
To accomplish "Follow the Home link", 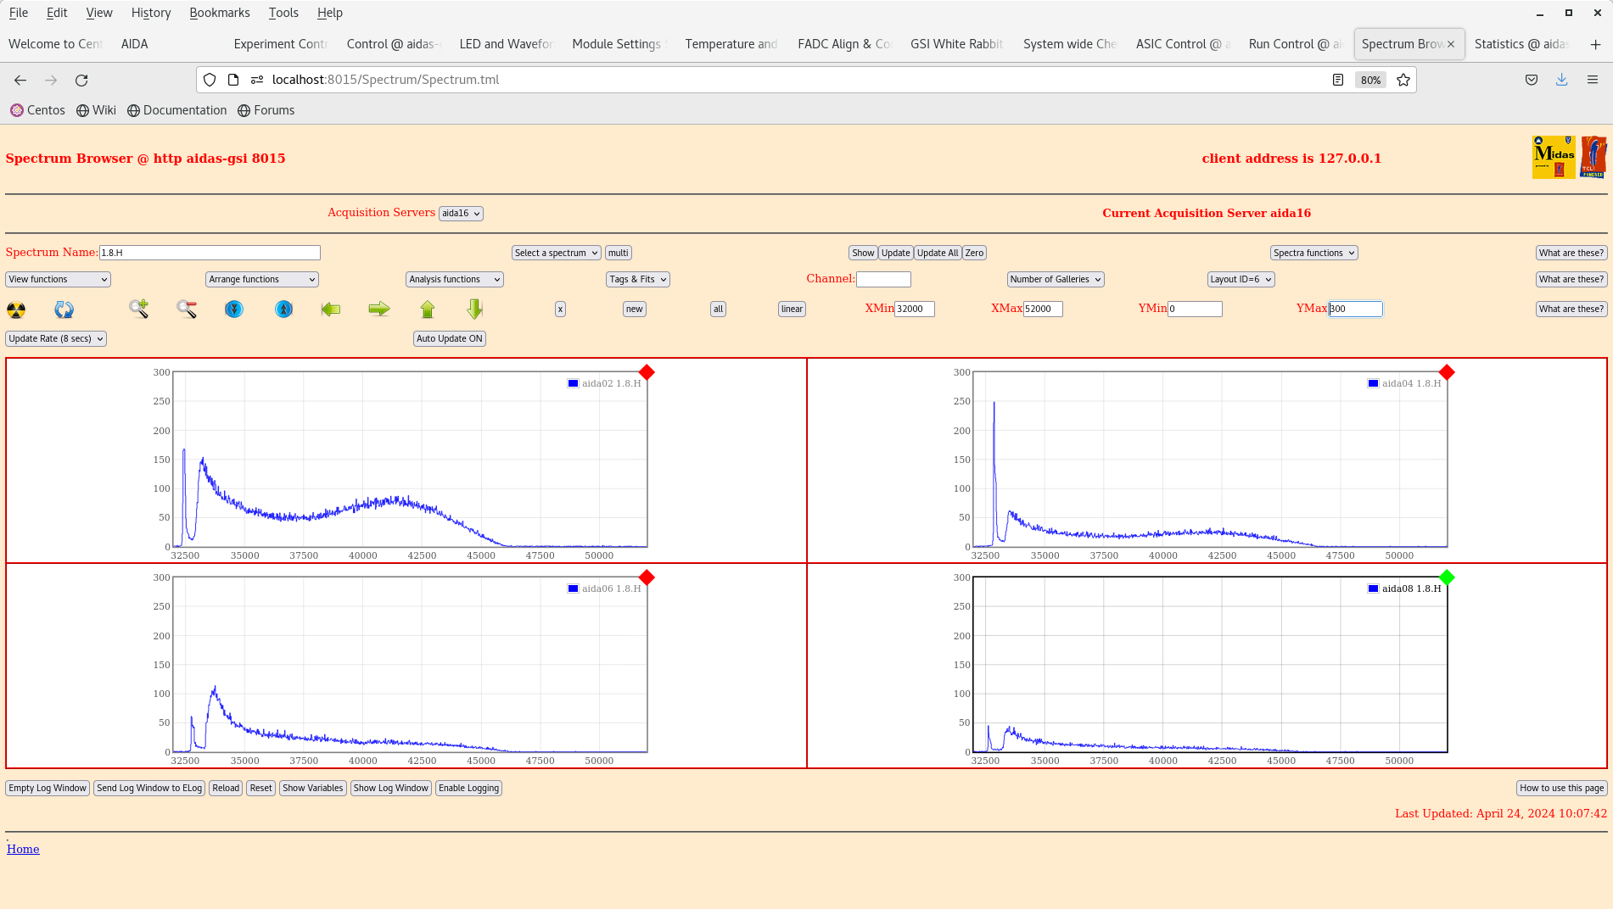I will coord(23,849).
